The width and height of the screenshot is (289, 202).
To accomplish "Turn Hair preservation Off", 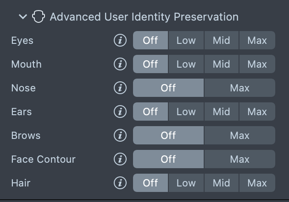I will pyautogui.click(x=150, y=183).
